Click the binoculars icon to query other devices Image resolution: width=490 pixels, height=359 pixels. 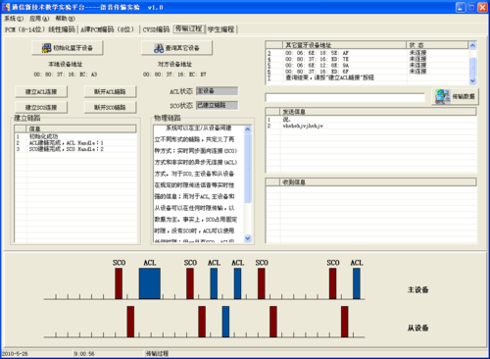pos(159,48)
